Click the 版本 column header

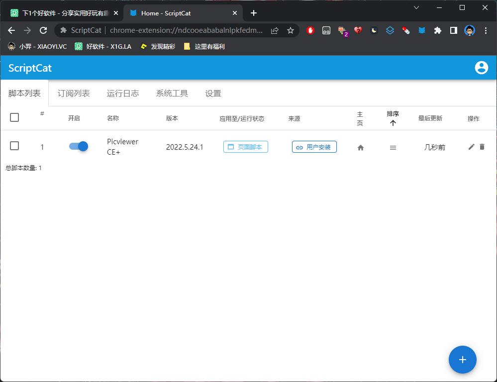172,118
